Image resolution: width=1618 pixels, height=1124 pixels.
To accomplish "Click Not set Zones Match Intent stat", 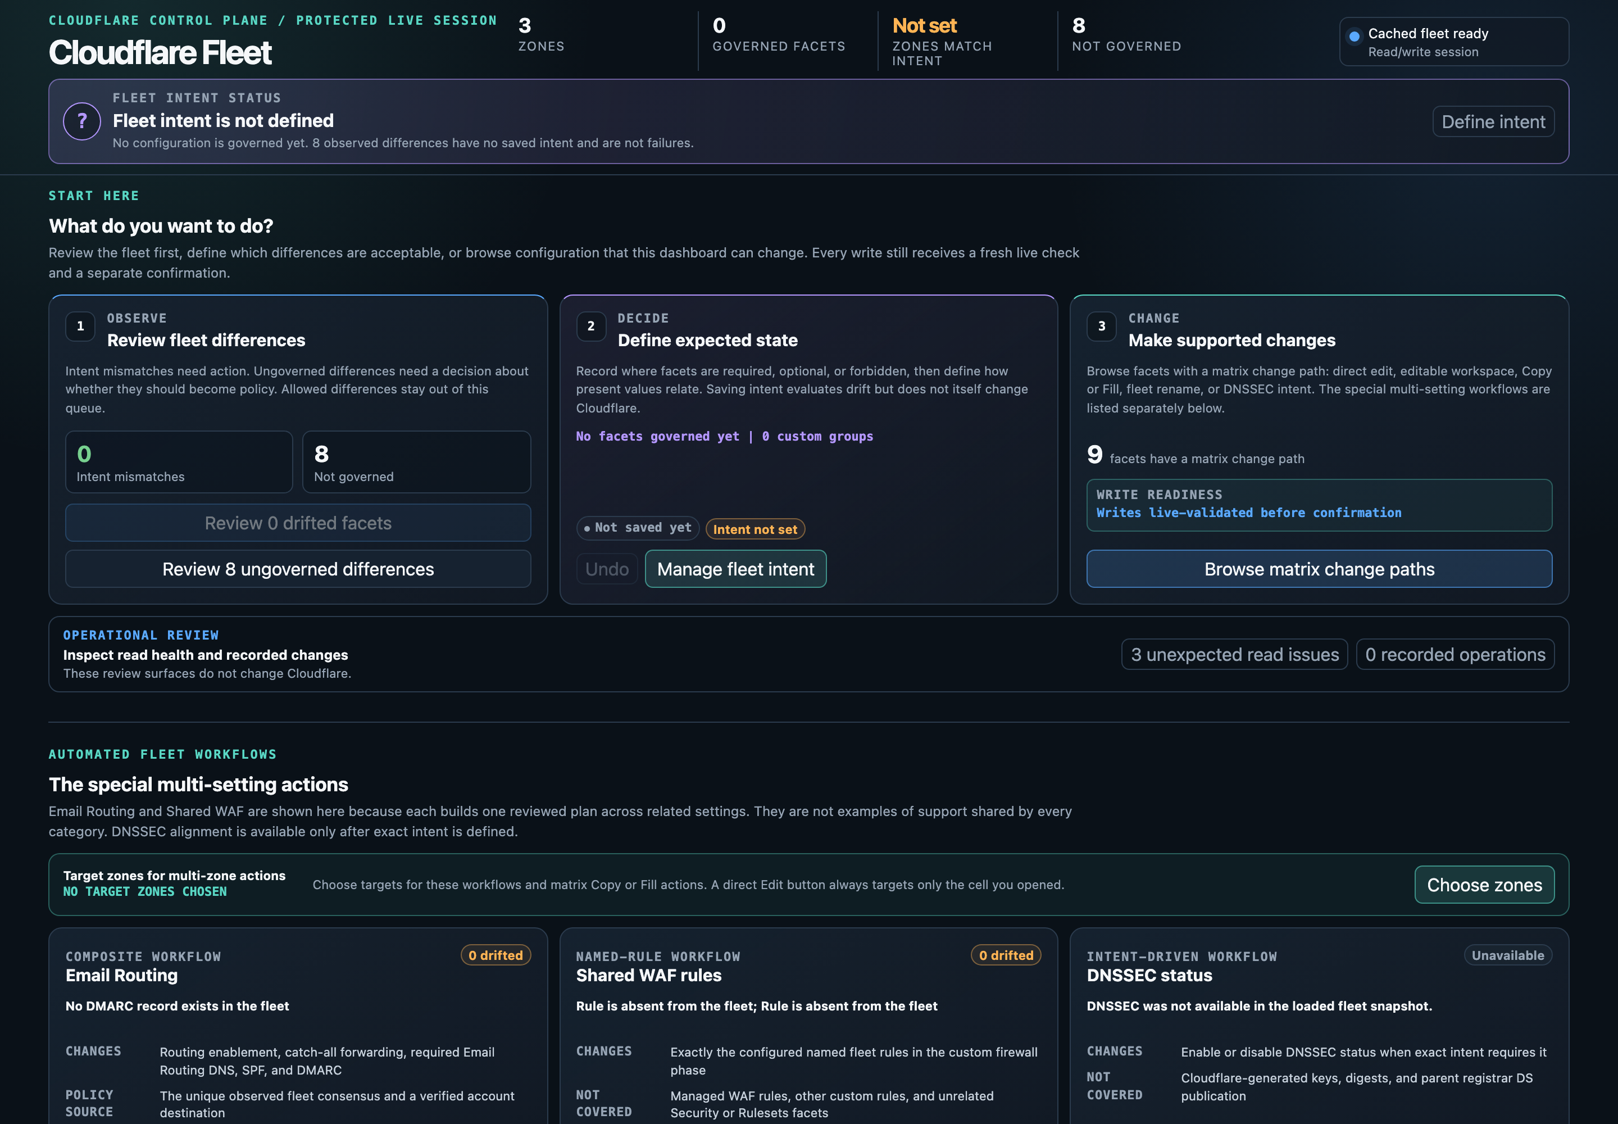I will pos(942,42).
